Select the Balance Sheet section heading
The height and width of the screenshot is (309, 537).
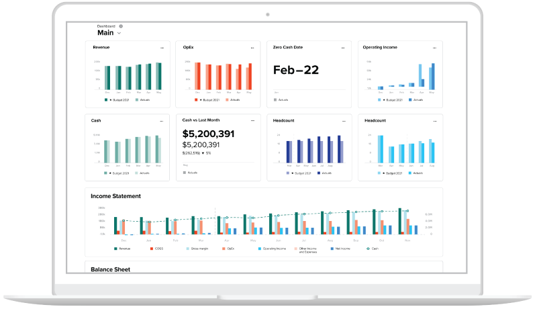[110, 269]
